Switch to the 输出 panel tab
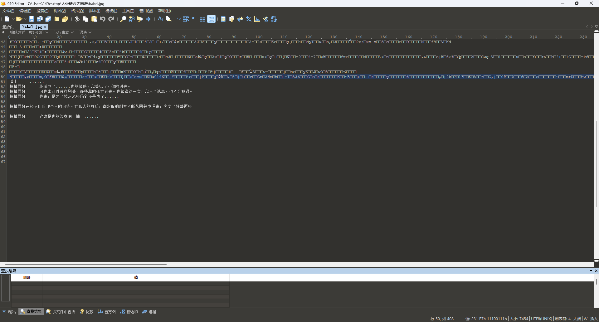Viewport: 599px width, 322px height. (9, 312)
